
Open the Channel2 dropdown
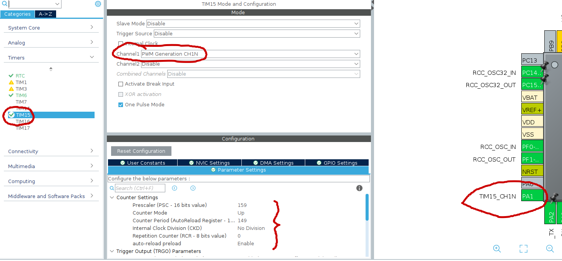pyautogui.click(x=253, y=64)
